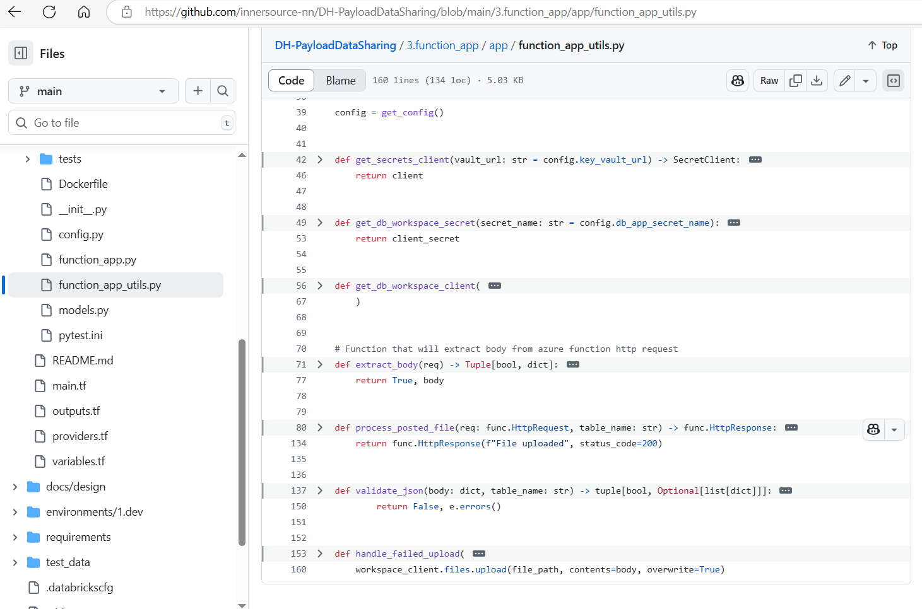Open variables.tf in the file tree

coord(78,461)
